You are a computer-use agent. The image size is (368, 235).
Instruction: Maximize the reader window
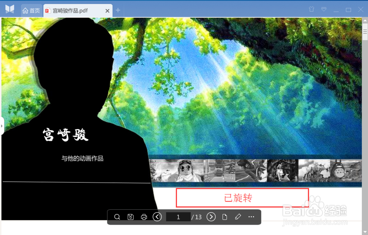(x=348, y=10)
